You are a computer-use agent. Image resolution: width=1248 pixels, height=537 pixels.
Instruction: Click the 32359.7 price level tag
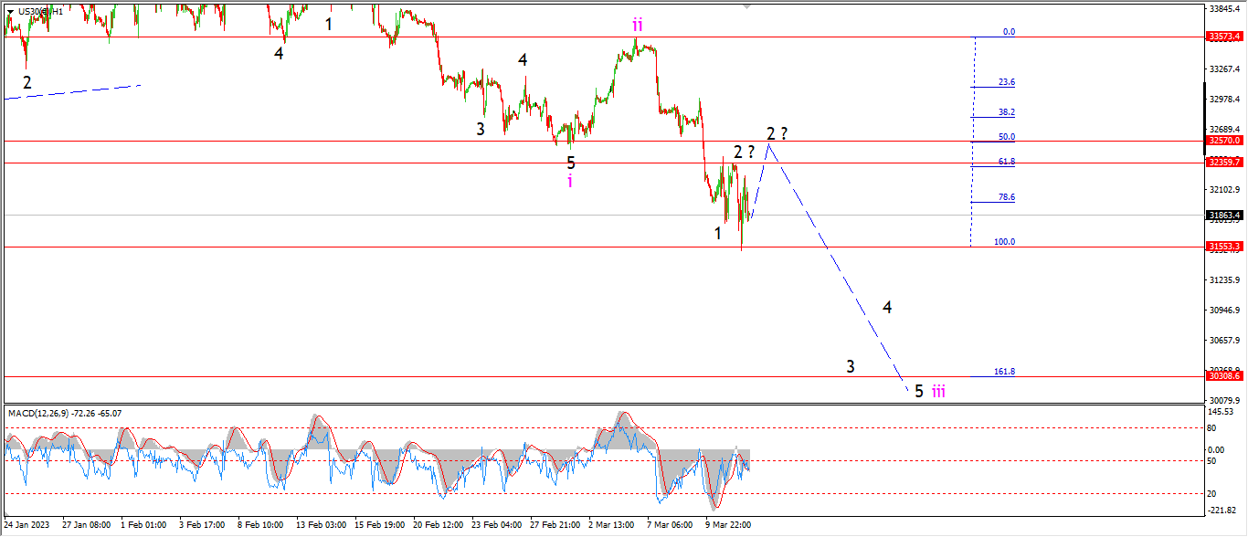(1225, 162)
